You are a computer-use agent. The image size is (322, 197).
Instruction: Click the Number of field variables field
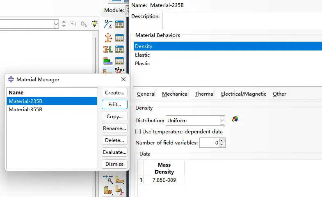209,142
